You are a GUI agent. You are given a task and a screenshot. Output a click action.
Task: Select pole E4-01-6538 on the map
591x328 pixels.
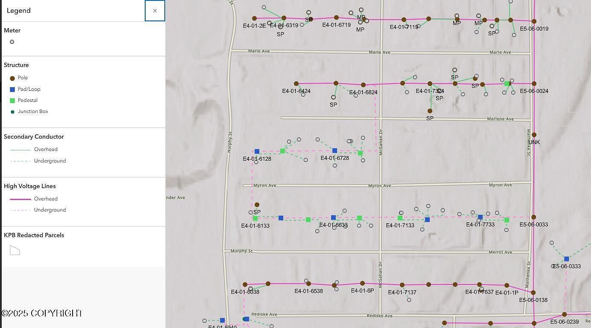coord(308,284)
